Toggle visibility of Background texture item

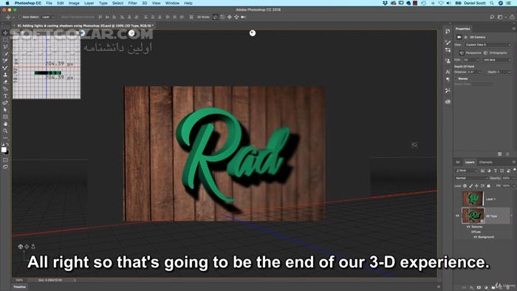(x=476, y=237)
